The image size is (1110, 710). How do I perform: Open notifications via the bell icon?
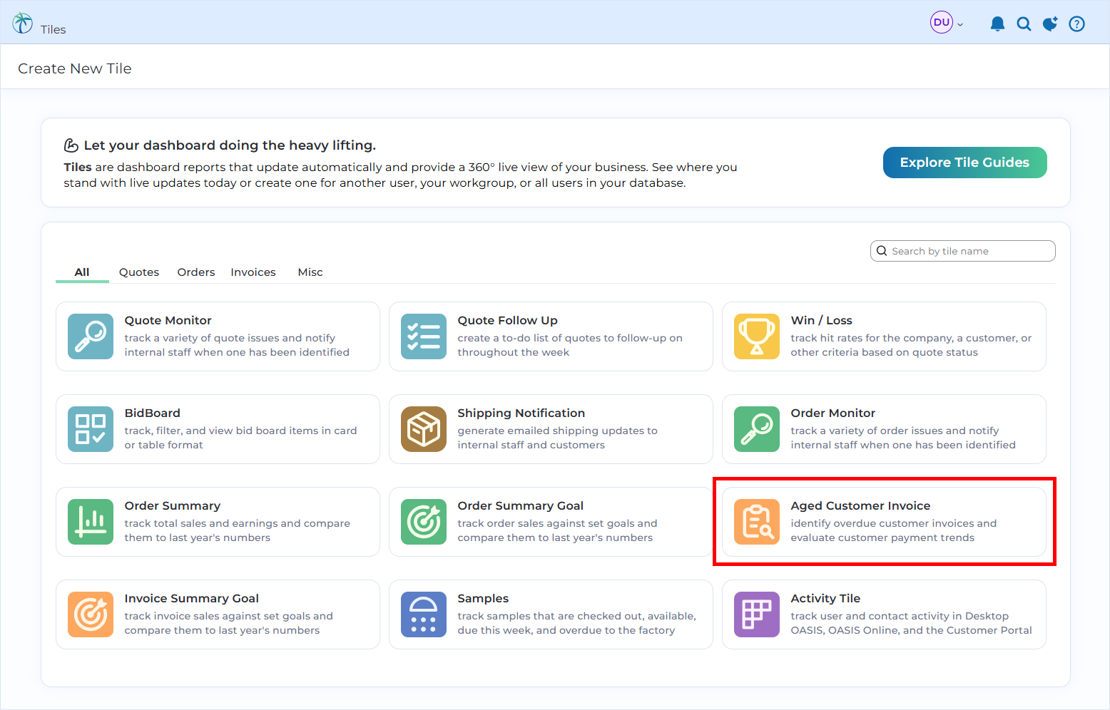[x=997, y=23]
